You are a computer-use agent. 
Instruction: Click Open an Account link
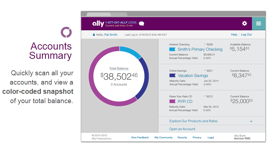tap(182, 129)
